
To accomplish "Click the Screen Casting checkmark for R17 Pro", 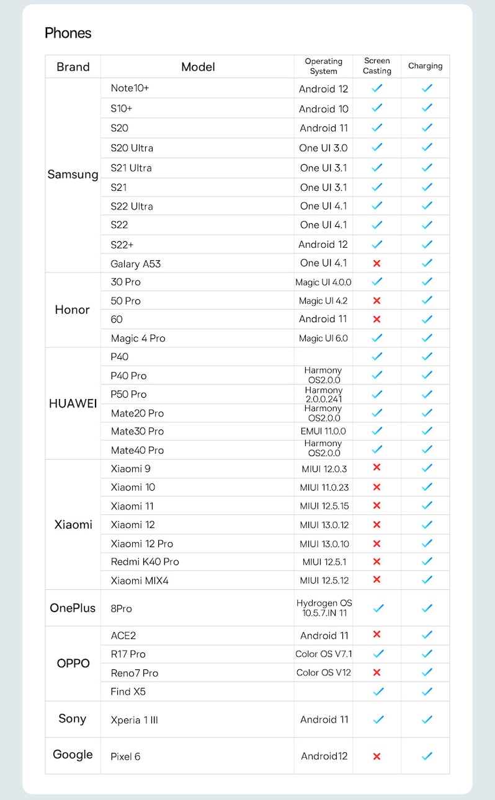I will point(378,654).
